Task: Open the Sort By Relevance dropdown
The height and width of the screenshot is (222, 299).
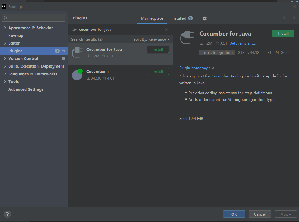Action: [x=151, y=39]
